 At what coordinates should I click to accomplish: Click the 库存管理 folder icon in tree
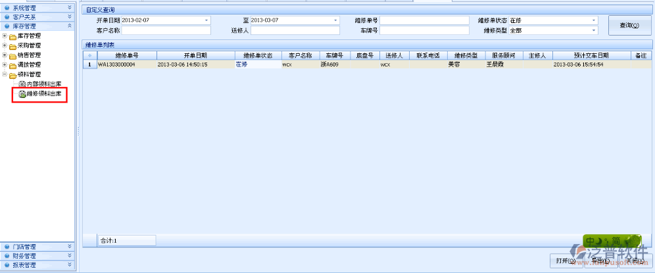click(x=12, y=36)
